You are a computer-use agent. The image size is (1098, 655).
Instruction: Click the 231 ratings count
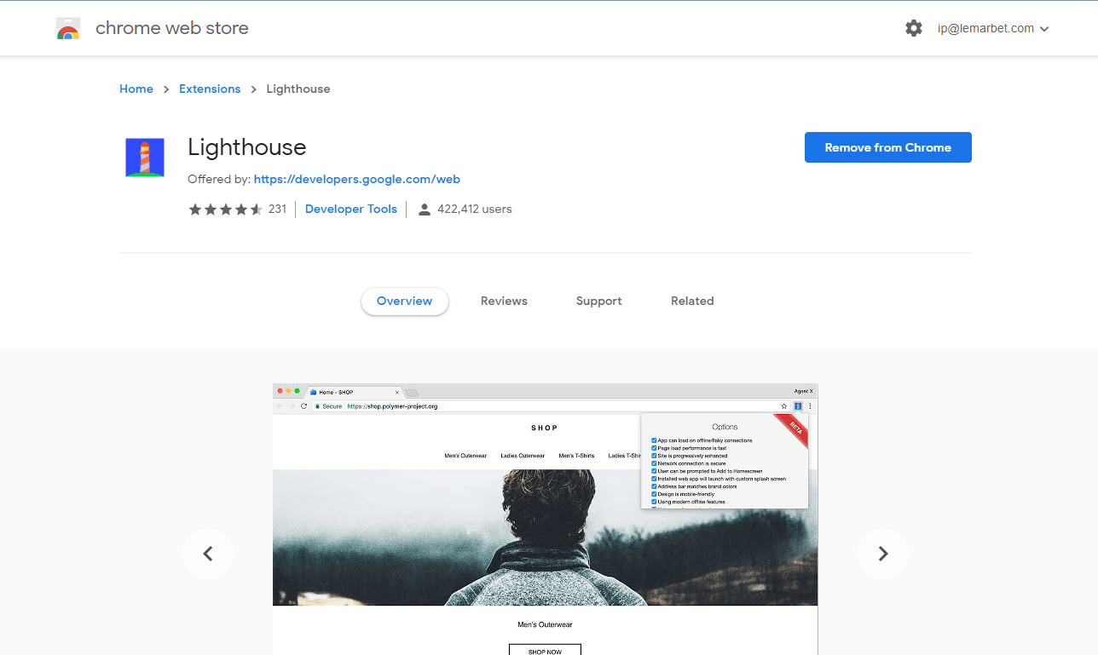coord(277,209)
